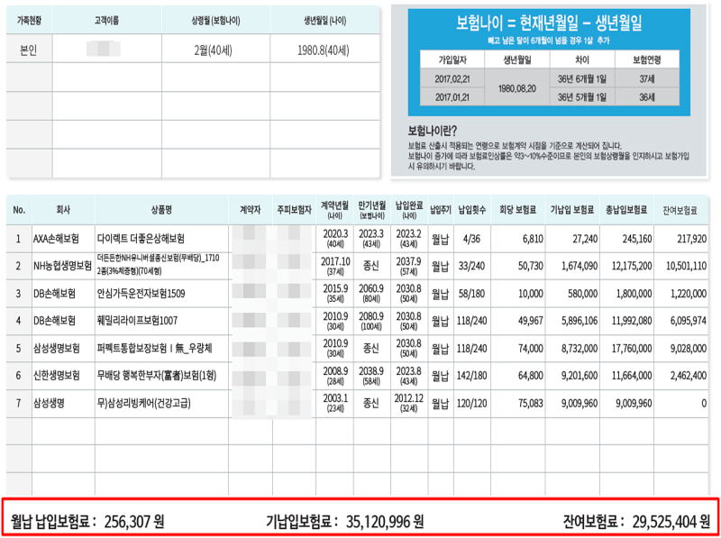Click the 2월(40세) cell

coord(214,50)
